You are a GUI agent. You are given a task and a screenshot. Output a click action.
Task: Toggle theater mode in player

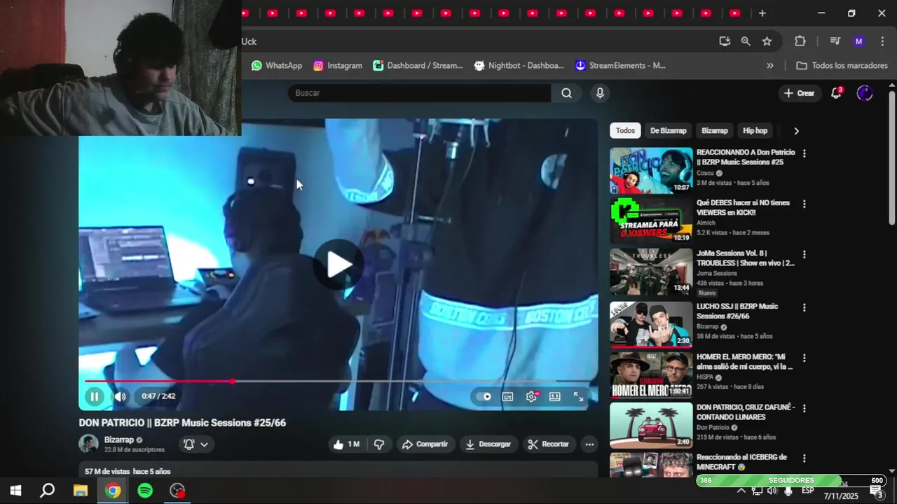[x=555, y=396]
